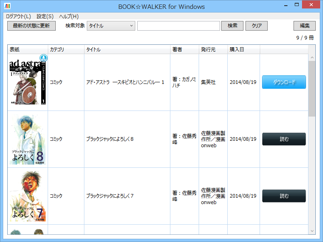Image resolution: width=323 pixels, height=242 pixels.
Task: Click the 9 / 9 冊 count label
Action: pyautogui.click(x=305, y=38)
